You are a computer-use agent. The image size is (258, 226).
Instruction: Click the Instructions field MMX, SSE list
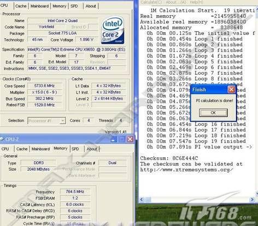(77, 68)
